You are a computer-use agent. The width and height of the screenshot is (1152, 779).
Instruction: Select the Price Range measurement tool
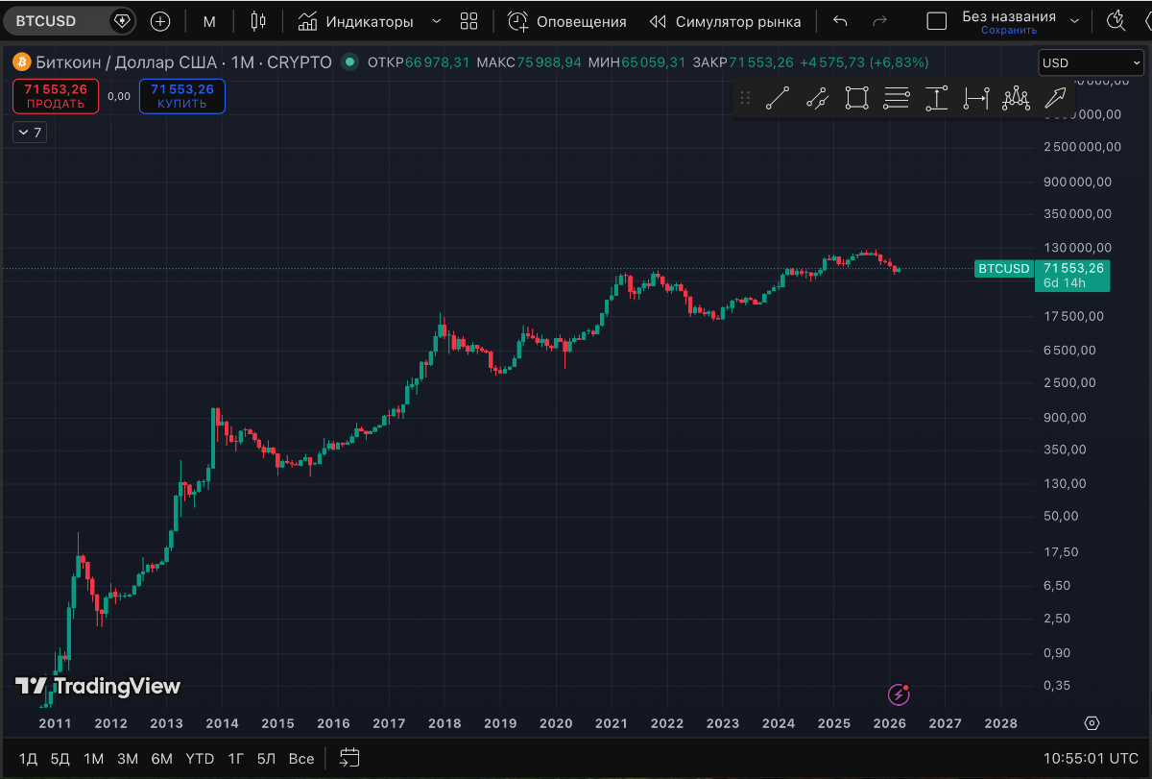click(937, 98)
